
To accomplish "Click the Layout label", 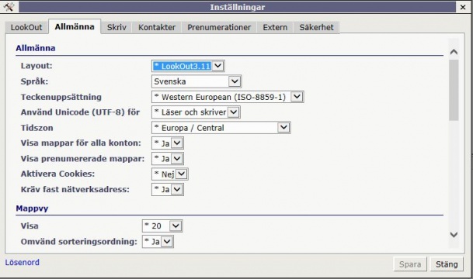I will (x=37, y=66).
